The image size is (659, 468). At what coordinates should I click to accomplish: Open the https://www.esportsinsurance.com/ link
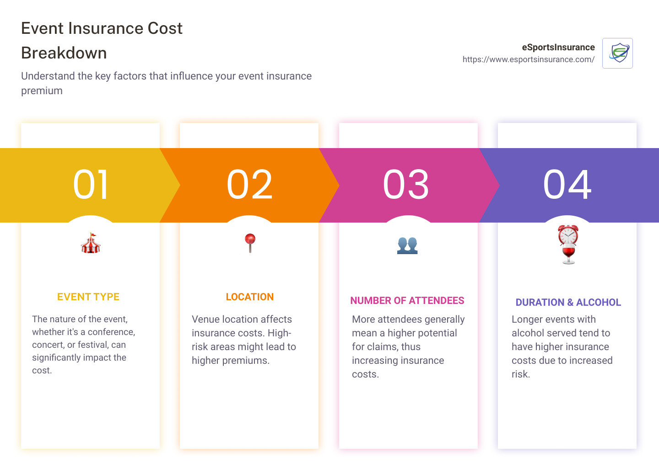tap(529, 59)
